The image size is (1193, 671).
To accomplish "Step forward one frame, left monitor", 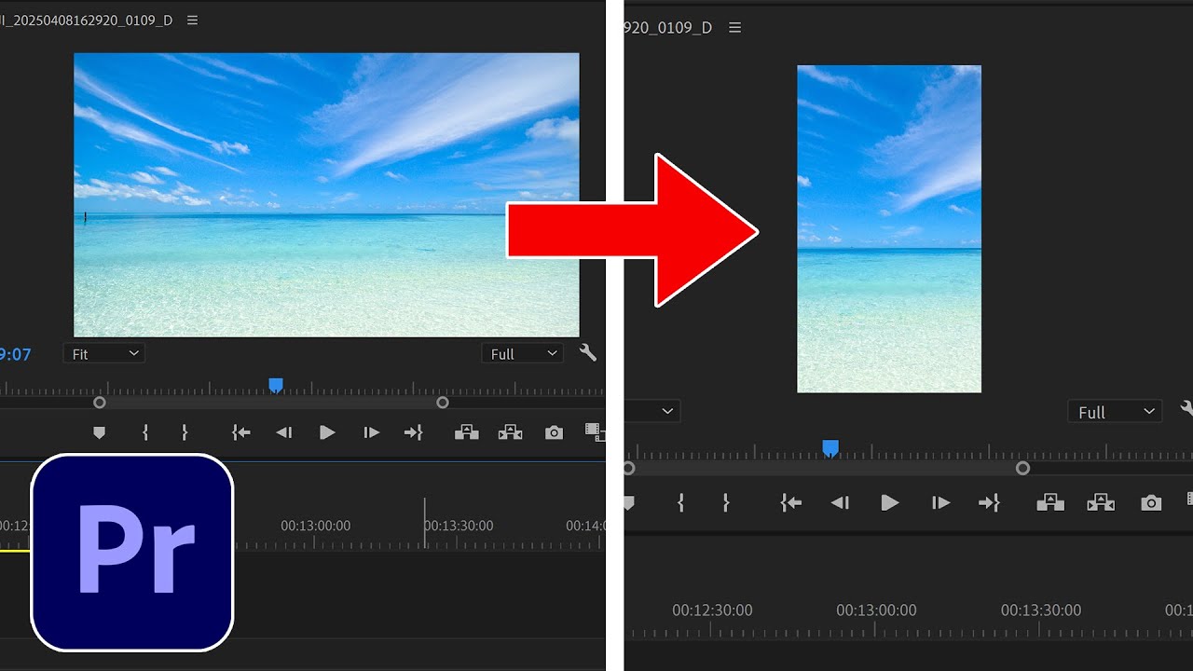I will click(371, 432).
